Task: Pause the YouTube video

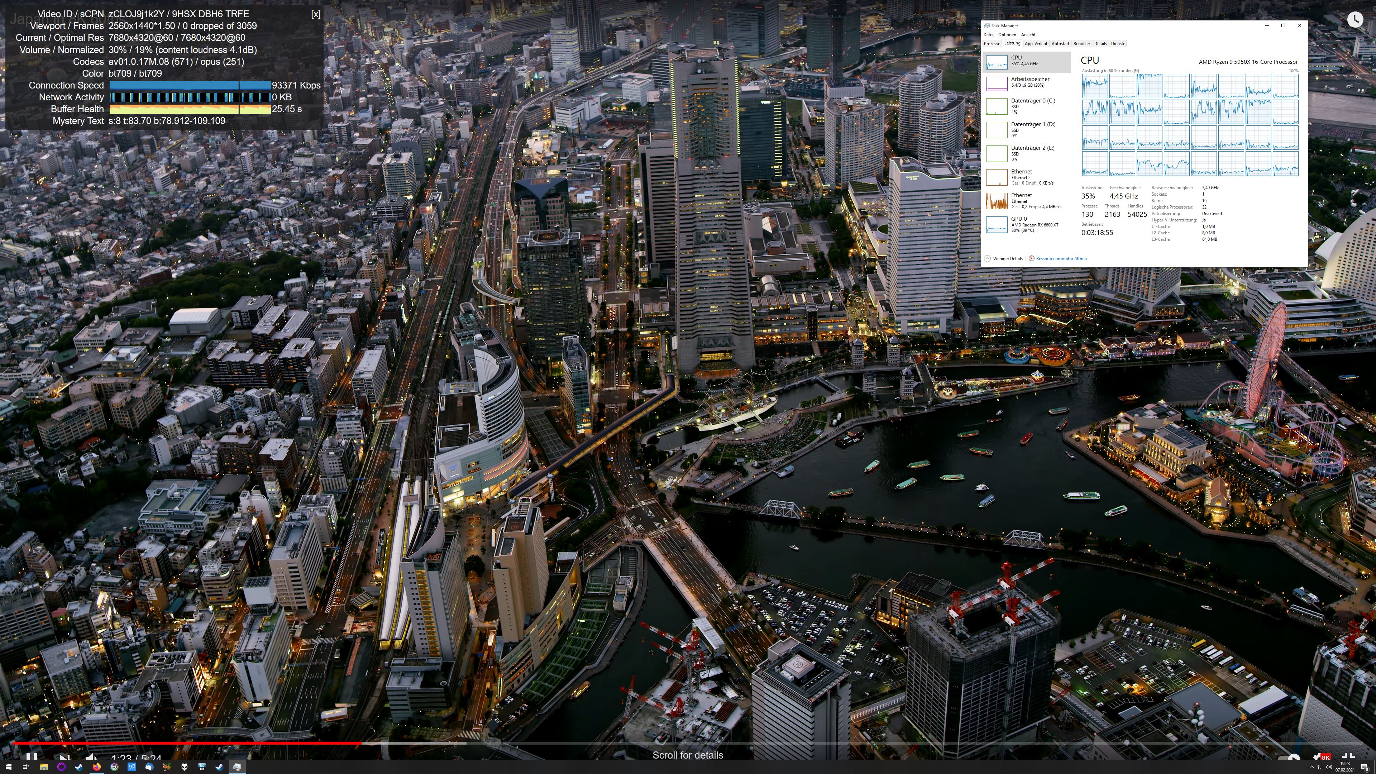Action: click(x=32, y=757)
